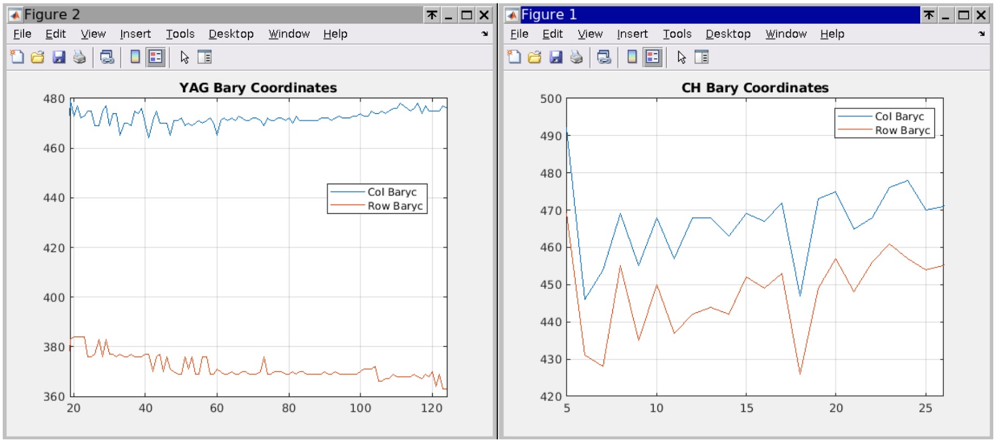Screen dimensions: 996x441
Task: Enable Edit Plot arrow in Figure 1
Action: (681, 57)
